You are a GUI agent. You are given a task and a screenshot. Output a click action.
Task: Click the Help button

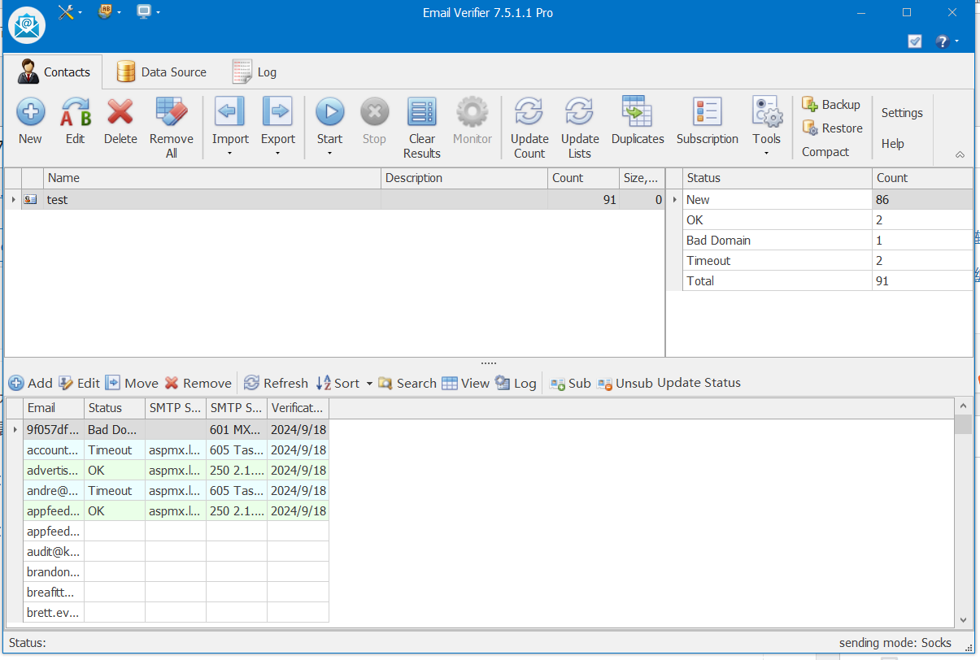point(893,143)
